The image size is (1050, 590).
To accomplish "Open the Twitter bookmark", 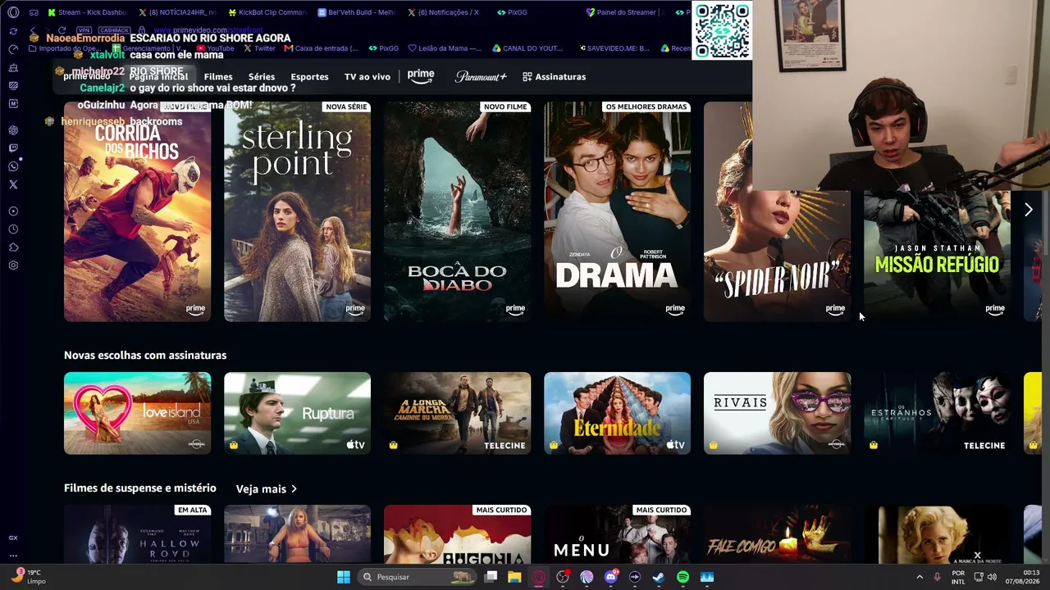I will pyautogui.click(x=258, y=48).
